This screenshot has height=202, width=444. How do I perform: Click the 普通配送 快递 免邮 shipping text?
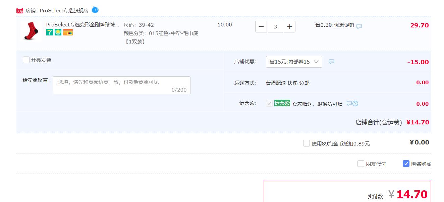[x=288, y=83]
